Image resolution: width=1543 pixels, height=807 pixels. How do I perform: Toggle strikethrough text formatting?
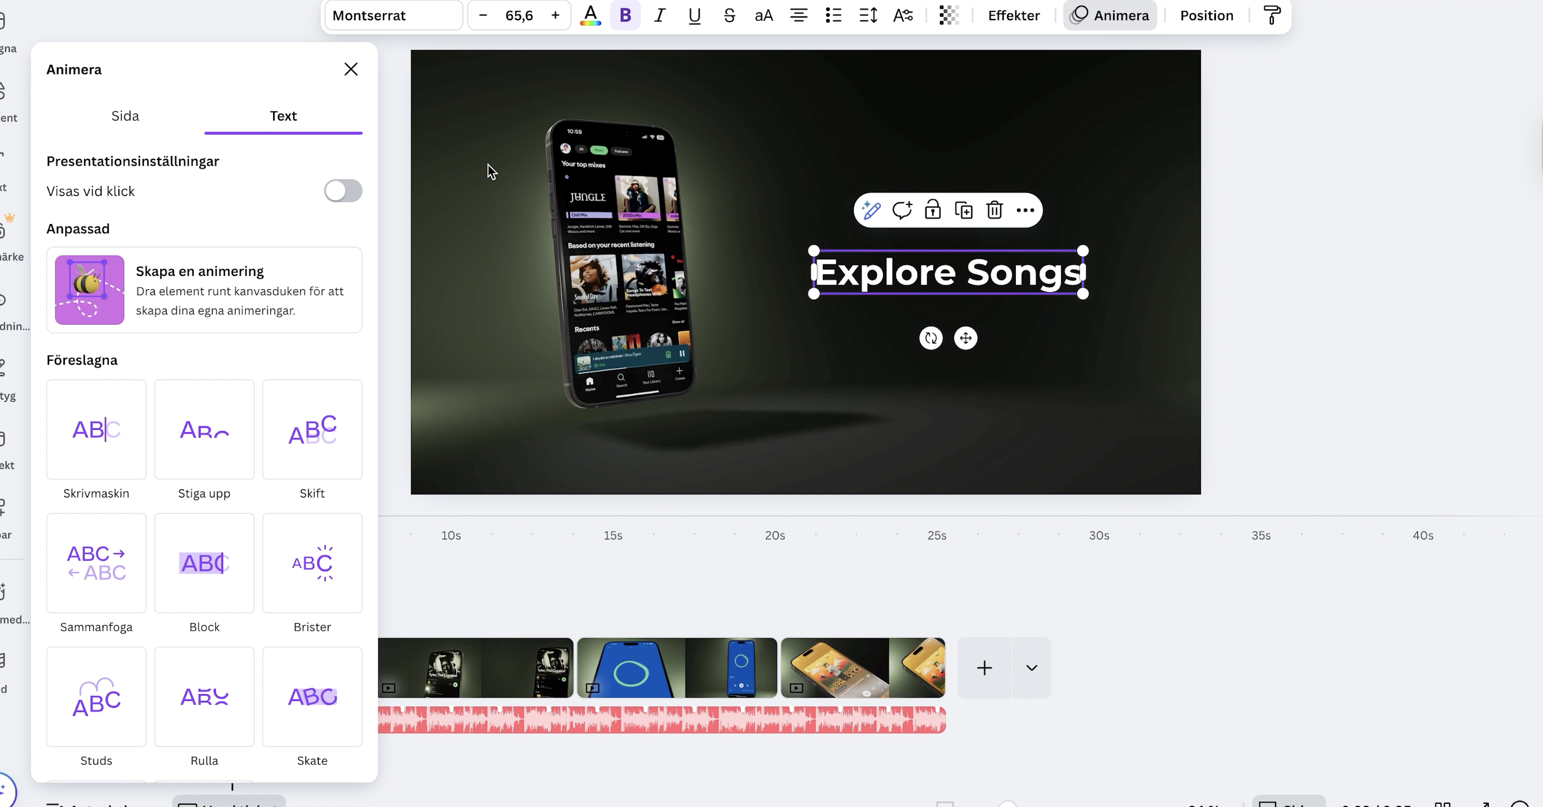tap(729, 16)
